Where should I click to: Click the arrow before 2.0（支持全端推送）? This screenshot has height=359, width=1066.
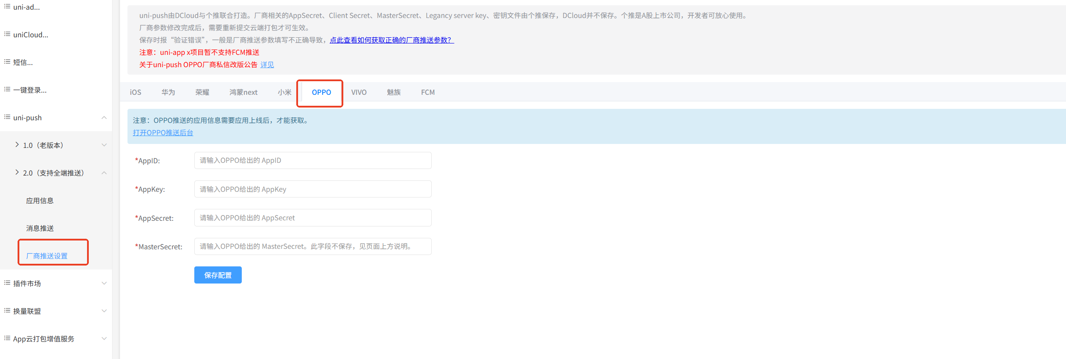point(17,172)
